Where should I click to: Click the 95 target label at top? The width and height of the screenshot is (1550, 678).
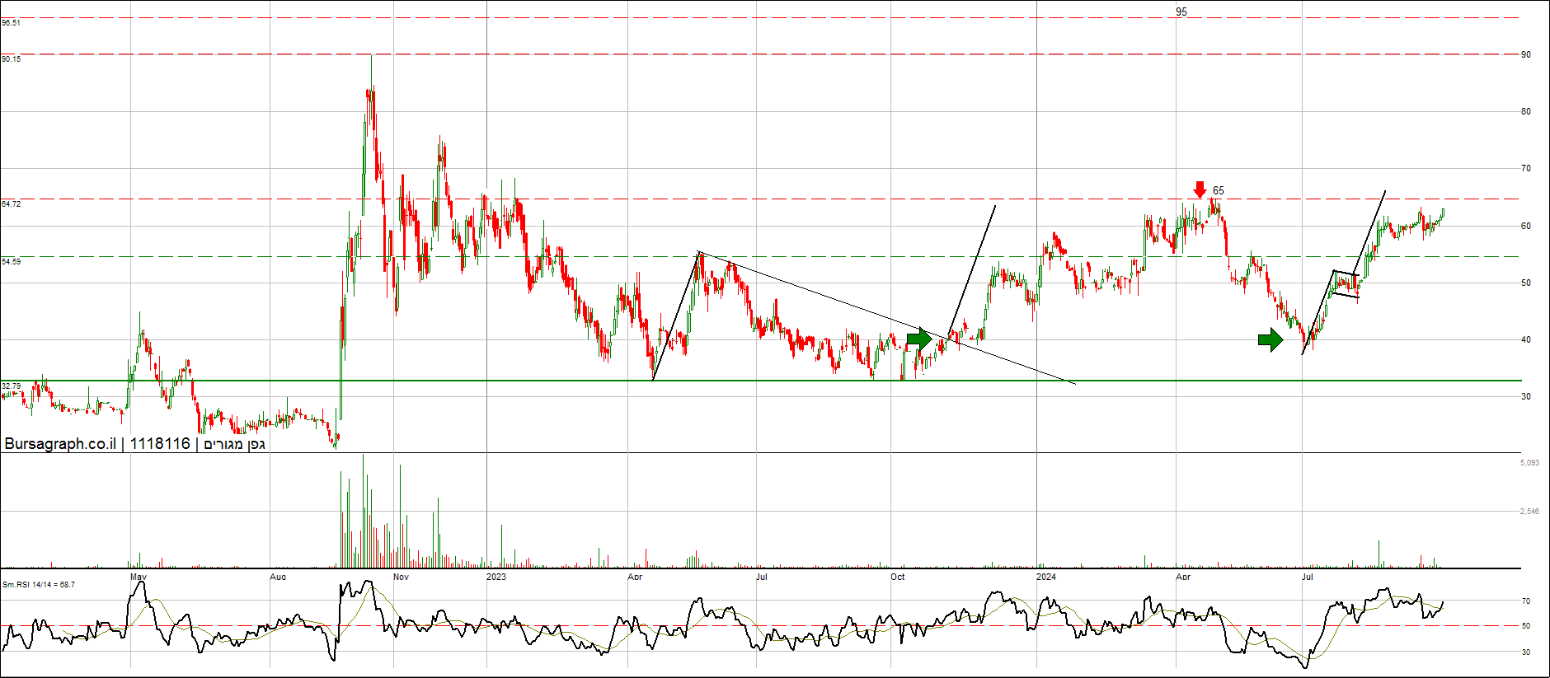[1181, 12]
